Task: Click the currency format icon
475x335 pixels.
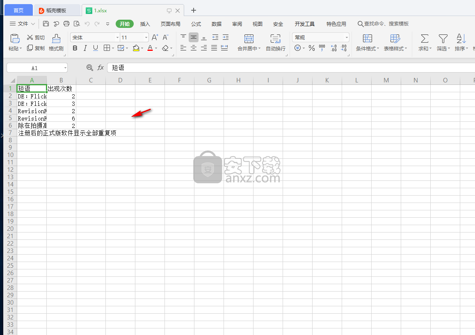Action: pyautogui.click(x=298, y=48)
